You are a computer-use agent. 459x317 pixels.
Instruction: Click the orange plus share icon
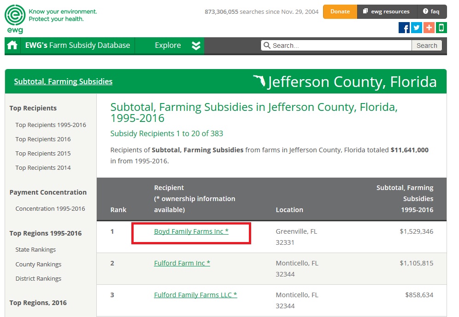[x=429, y=28]
